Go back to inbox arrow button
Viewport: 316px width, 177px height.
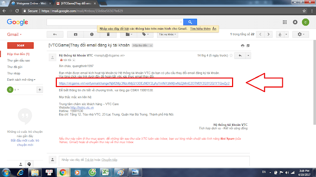55,34
